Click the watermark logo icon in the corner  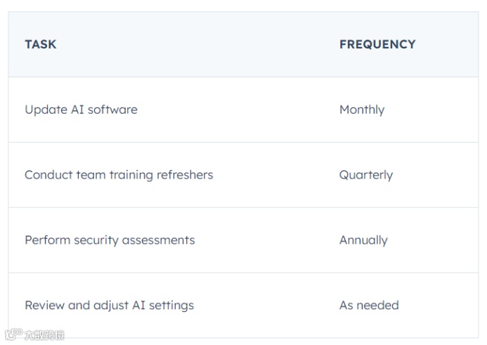(13, 335)
